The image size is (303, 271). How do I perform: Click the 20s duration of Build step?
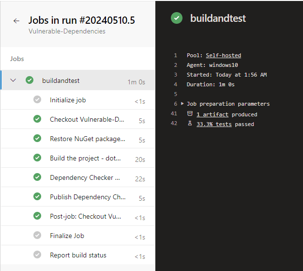point(140,159)
